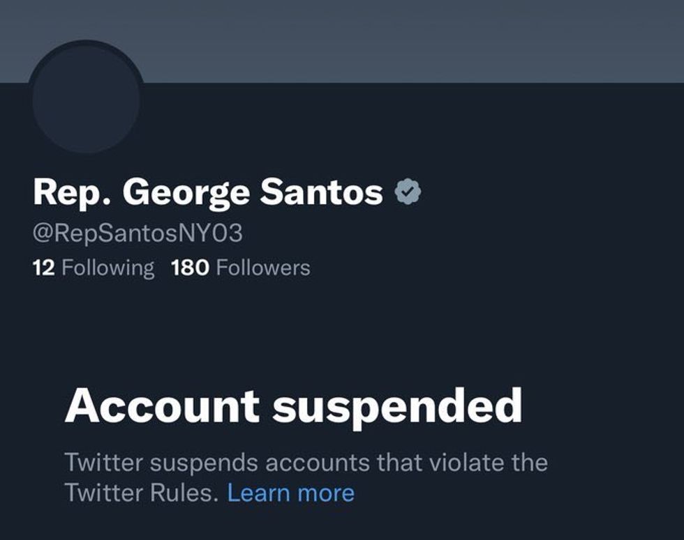Click the Account suspended heading

tap(294, 407)
